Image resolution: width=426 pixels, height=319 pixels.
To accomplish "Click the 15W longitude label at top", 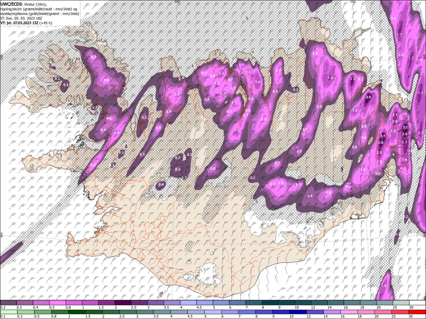I will click(x=353, y=2).
